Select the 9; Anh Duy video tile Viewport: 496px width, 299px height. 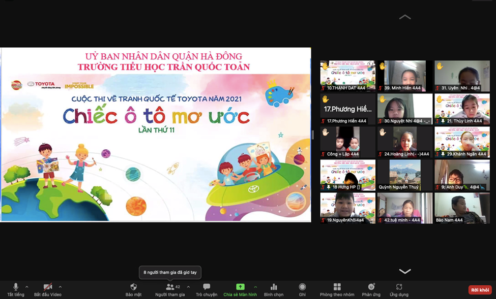pyautogui.click(x=462, y=175)
